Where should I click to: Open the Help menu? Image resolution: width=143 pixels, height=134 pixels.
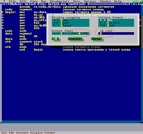click(x=118, y=1)
